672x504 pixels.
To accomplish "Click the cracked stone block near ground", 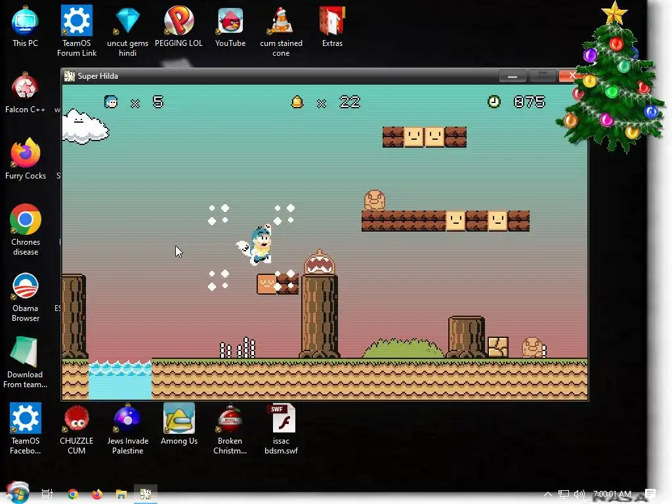I will click(498, 347).
